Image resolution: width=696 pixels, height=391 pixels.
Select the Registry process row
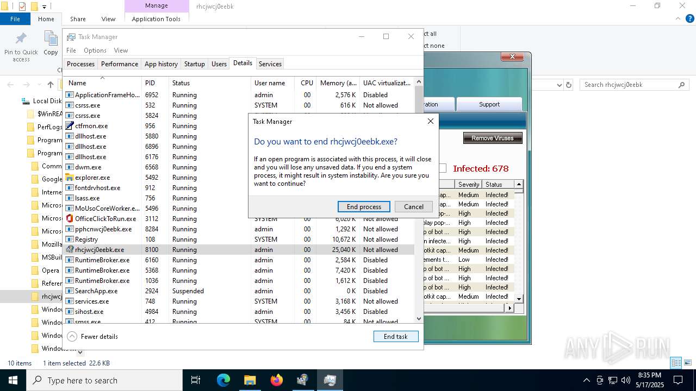(239, 239)
